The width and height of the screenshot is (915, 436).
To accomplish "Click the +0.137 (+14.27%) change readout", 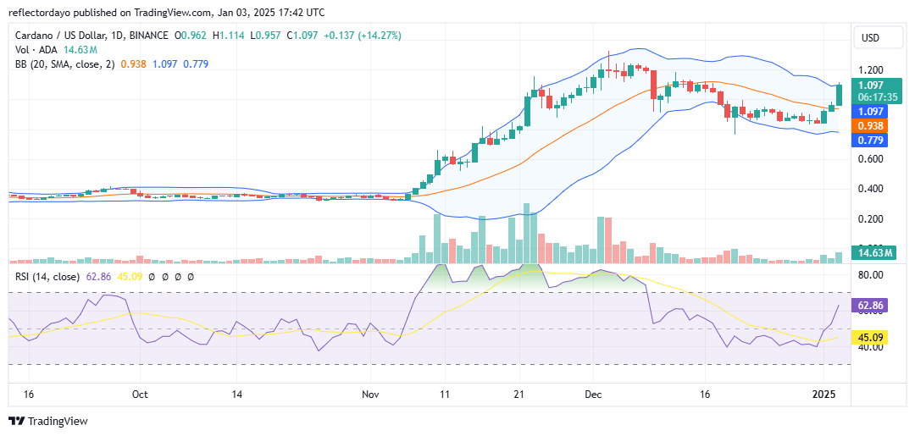I will click(x=362, y=36).
